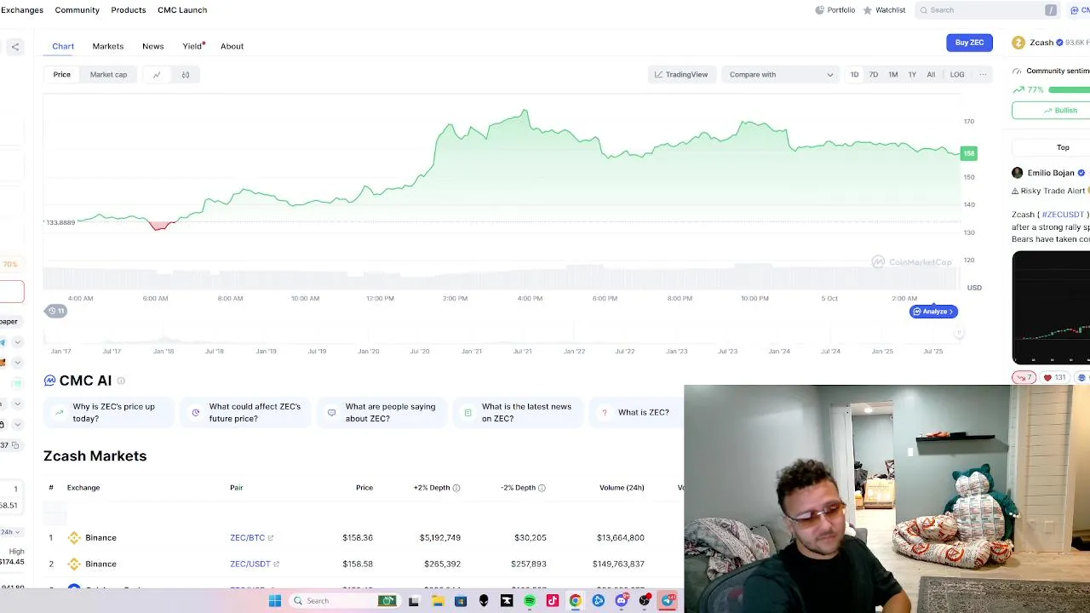Open File Explorer from taskbar

pyautogui.click(x=437, y=601)
